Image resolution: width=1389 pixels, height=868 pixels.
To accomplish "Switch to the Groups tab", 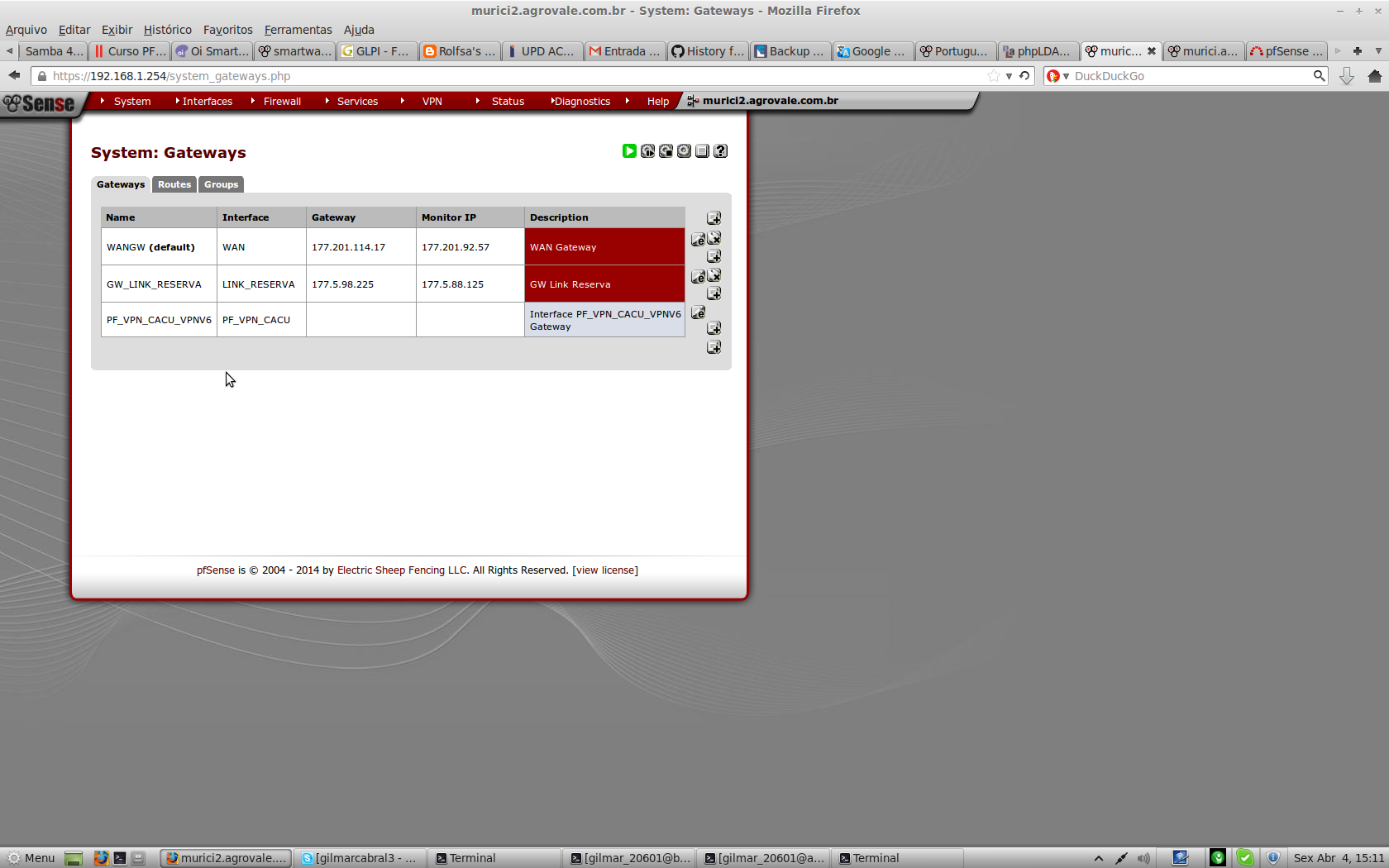I will (221, 184).
